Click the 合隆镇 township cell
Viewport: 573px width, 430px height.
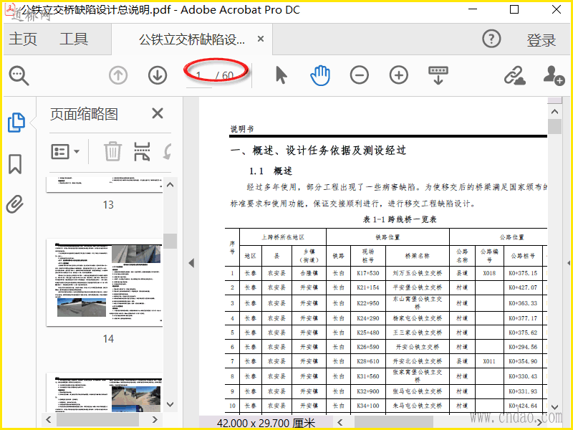309,273
